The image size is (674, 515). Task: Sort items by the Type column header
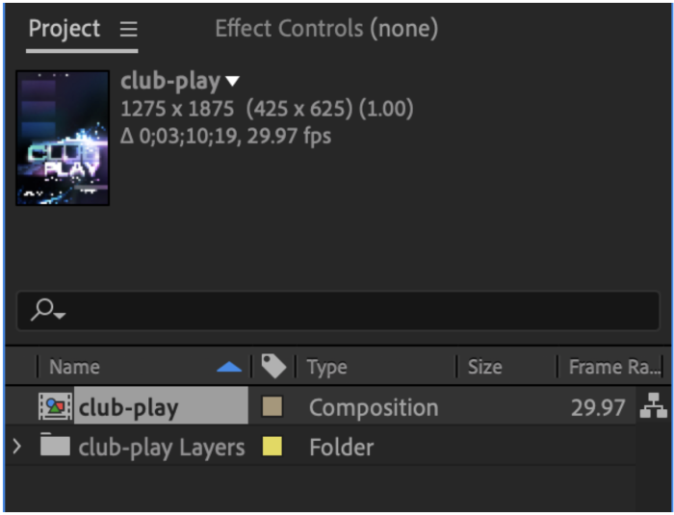[x=326, y=367]
